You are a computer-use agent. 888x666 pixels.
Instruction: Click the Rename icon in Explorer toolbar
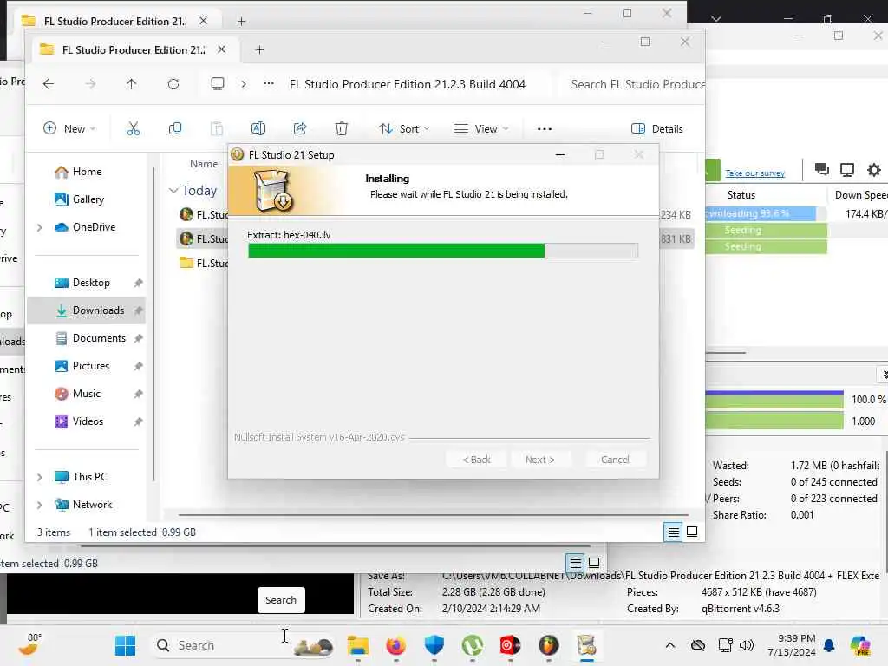pos(258,129)
